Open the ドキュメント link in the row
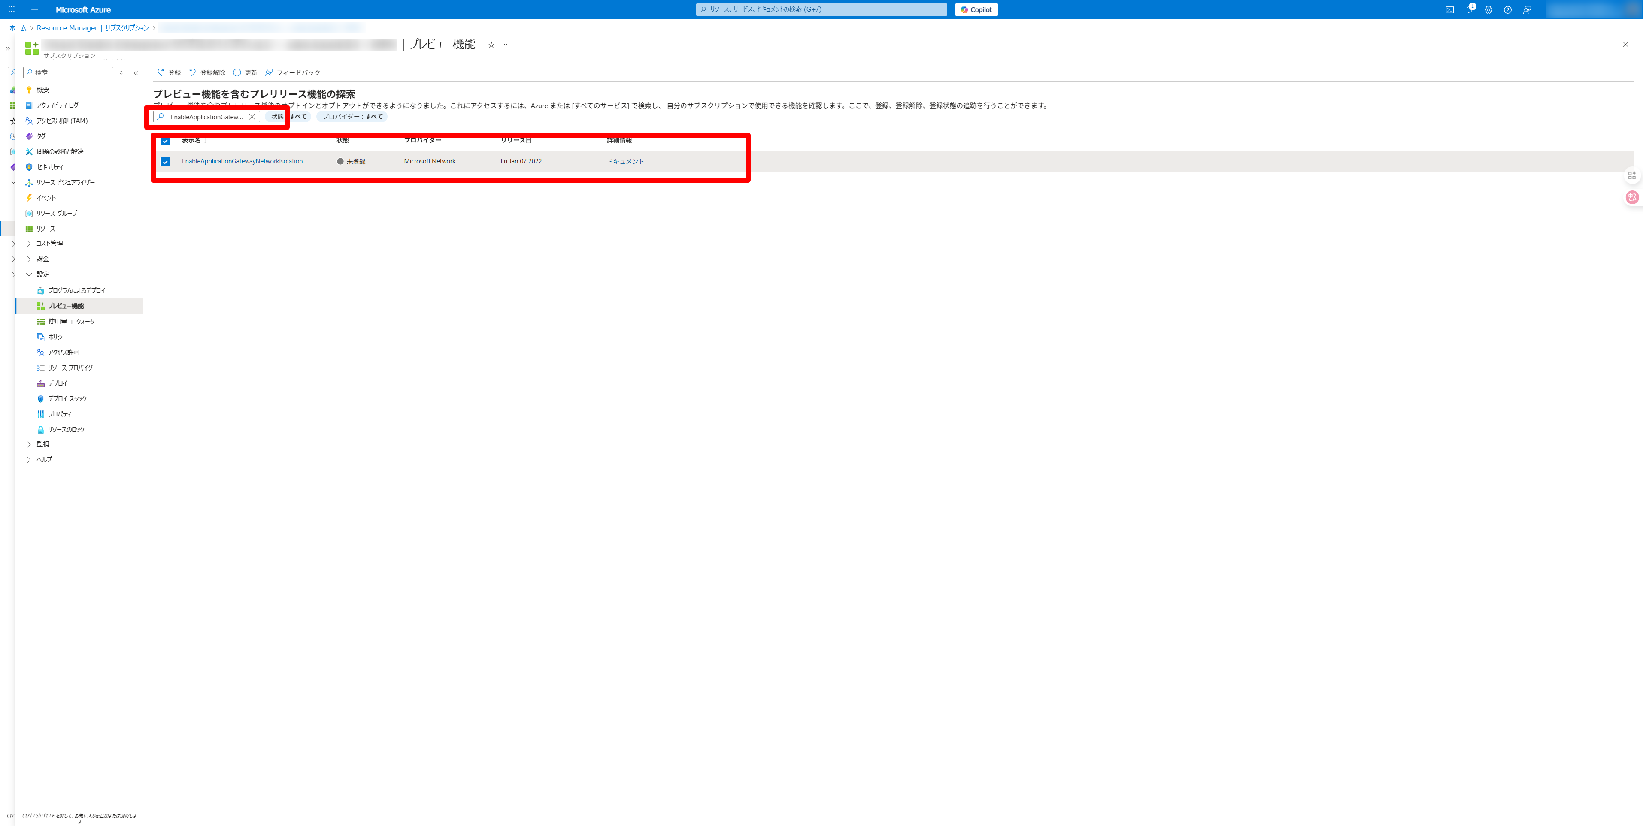Image resolution: width=1643 pixels, height=826 pixels. pyautogui.click(x=625, y=162)
